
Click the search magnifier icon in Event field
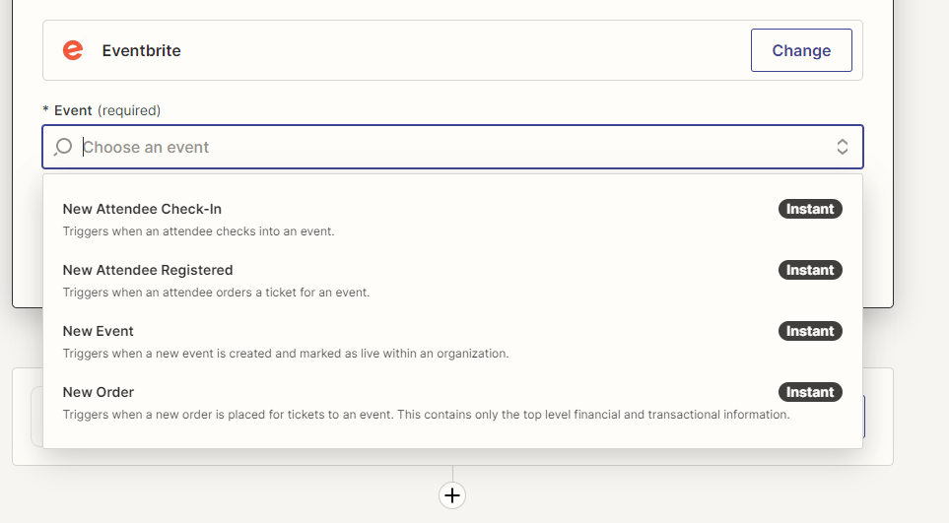pyautogui.click(x=63, y=147)
